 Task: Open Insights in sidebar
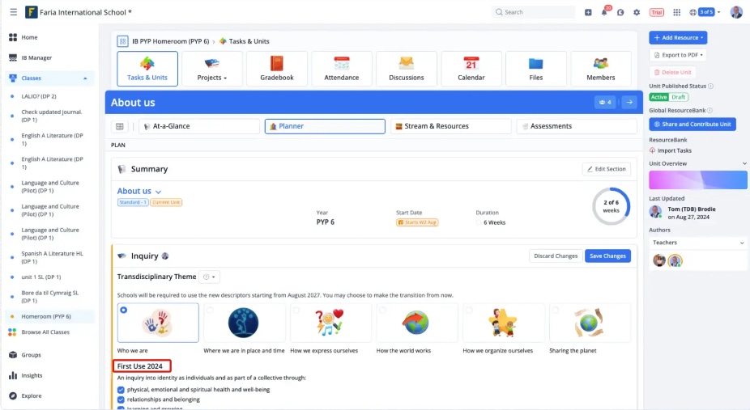(32, 376)
